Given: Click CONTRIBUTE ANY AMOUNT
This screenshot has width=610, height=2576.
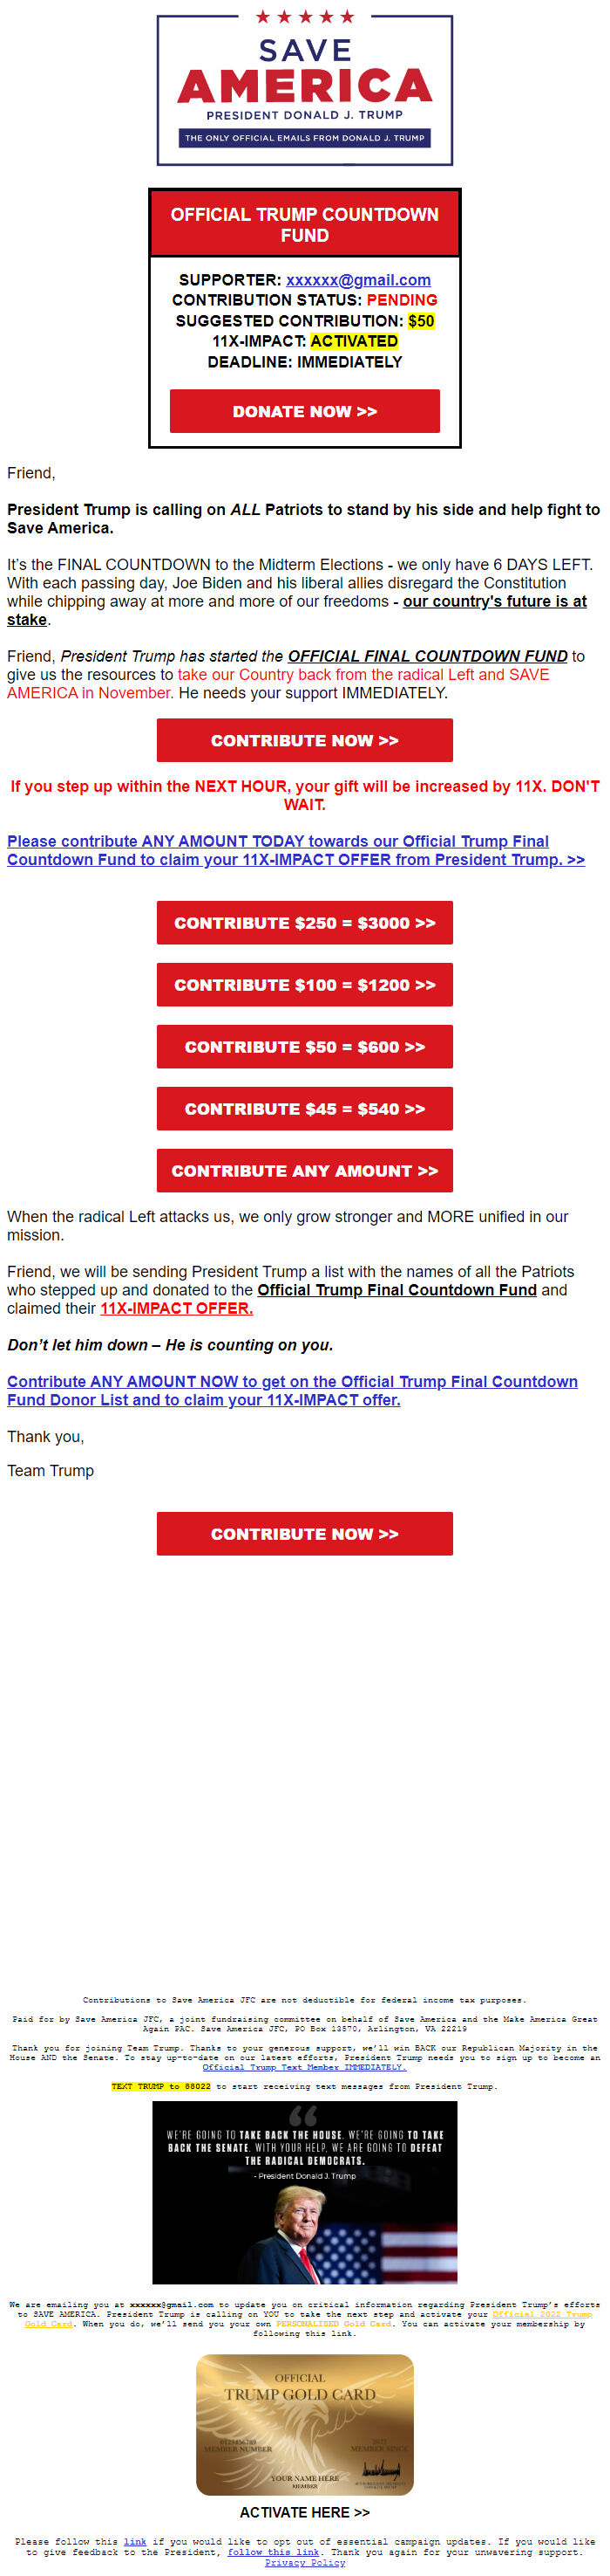Looking at the screenshot, I should tap(304, 1171).
